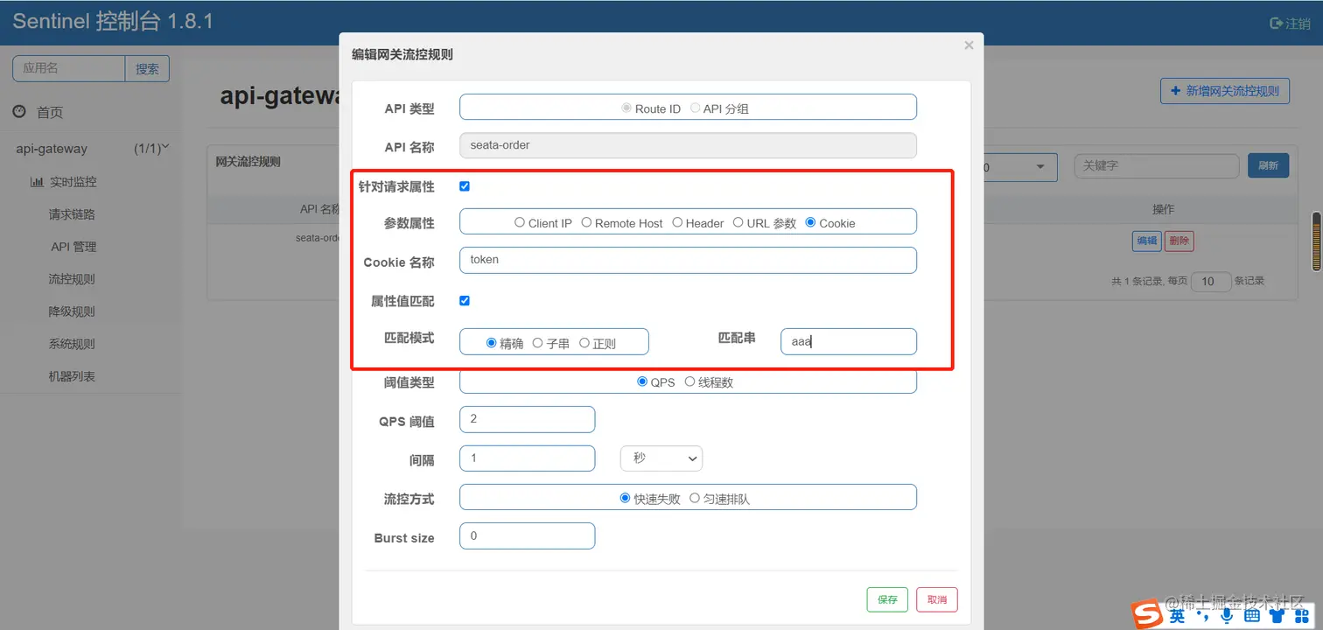The height and width of the screenshot is (630, 1323).
Task: Open API 管理 in the sidebar
Action: point(73,247)
